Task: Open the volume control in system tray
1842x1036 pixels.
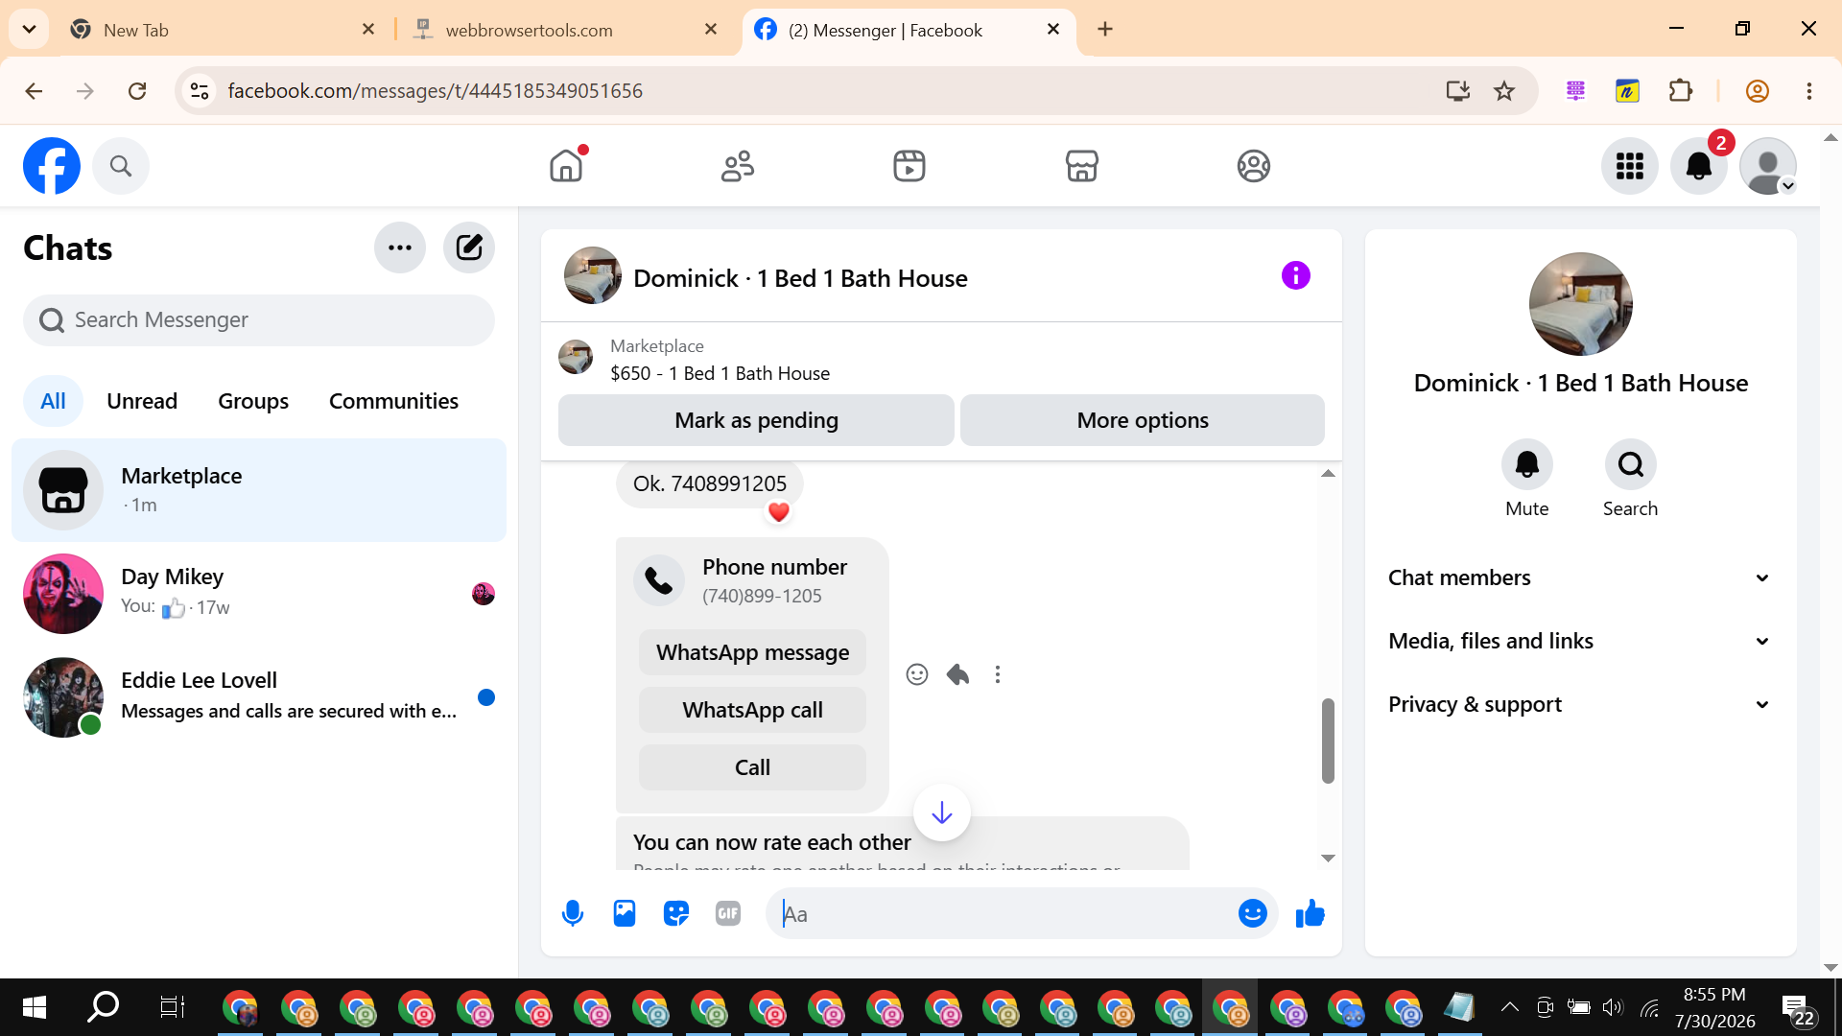Action: pyautogui.click(x=1613, y=1007)
